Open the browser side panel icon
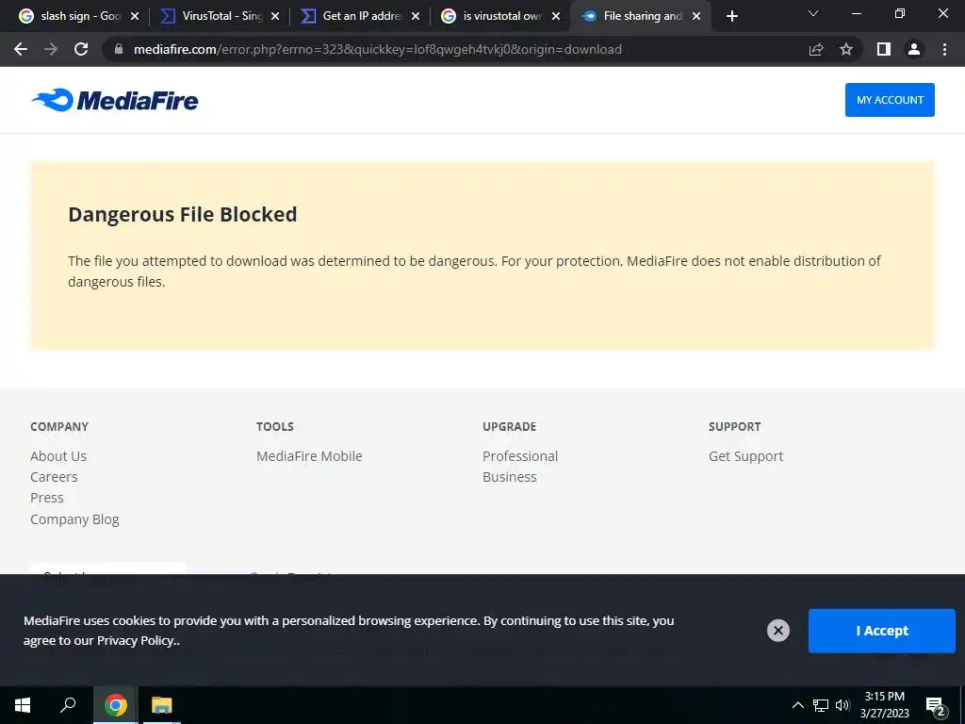Screen dimensions: 965x724 pos(884,49)
